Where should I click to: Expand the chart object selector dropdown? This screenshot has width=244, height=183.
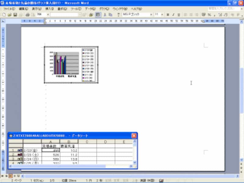80,15
